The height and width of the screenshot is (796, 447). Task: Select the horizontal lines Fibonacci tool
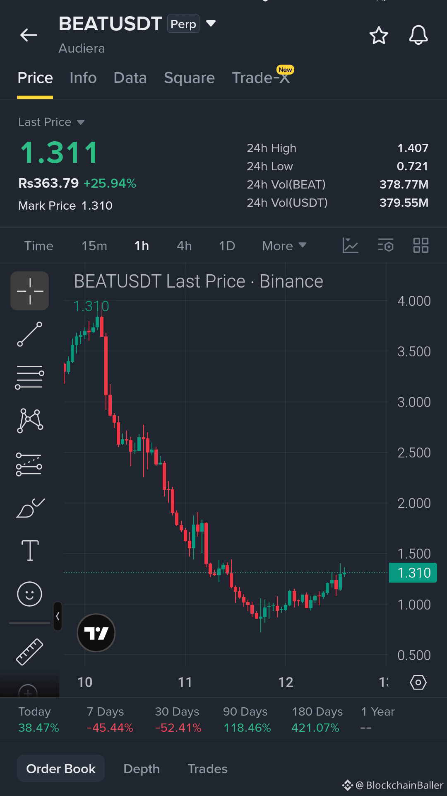pyautogui.click(x=30, y=377)
